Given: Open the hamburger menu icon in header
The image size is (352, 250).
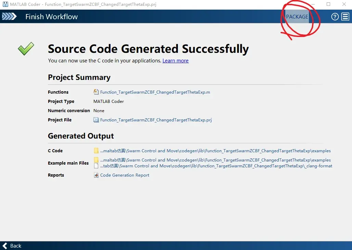Looking at the screenshot, I should [345, 17].
